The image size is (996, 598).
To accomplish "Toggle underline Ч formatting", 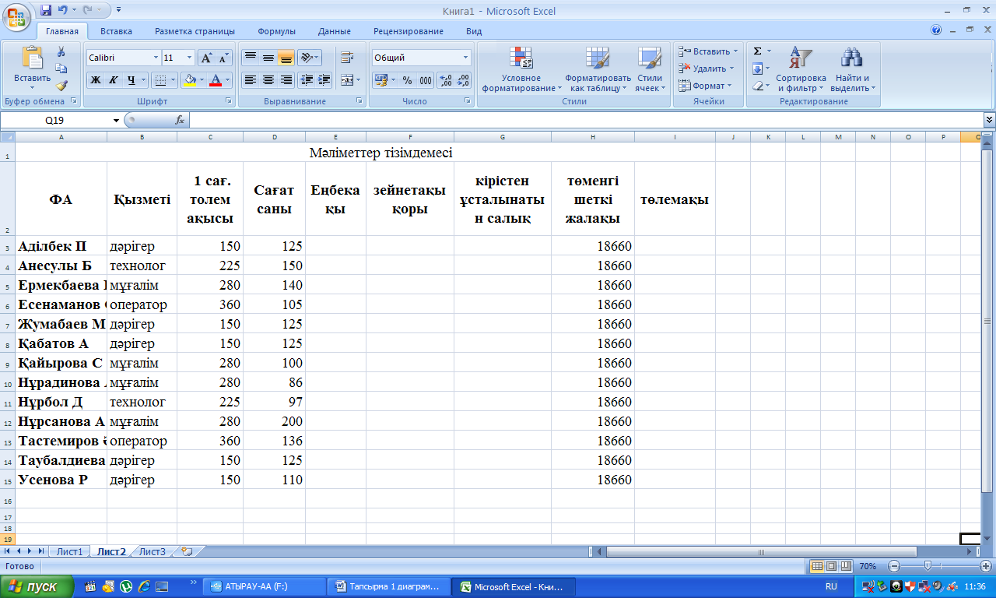I will [x=131, y=79].
